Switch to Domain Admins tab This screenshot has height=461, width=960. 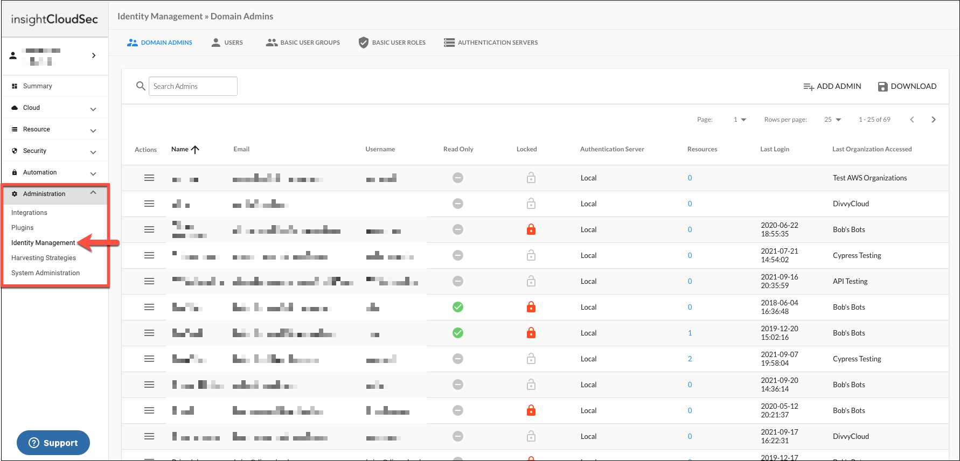pyautogui.click(x=159, y=43)
